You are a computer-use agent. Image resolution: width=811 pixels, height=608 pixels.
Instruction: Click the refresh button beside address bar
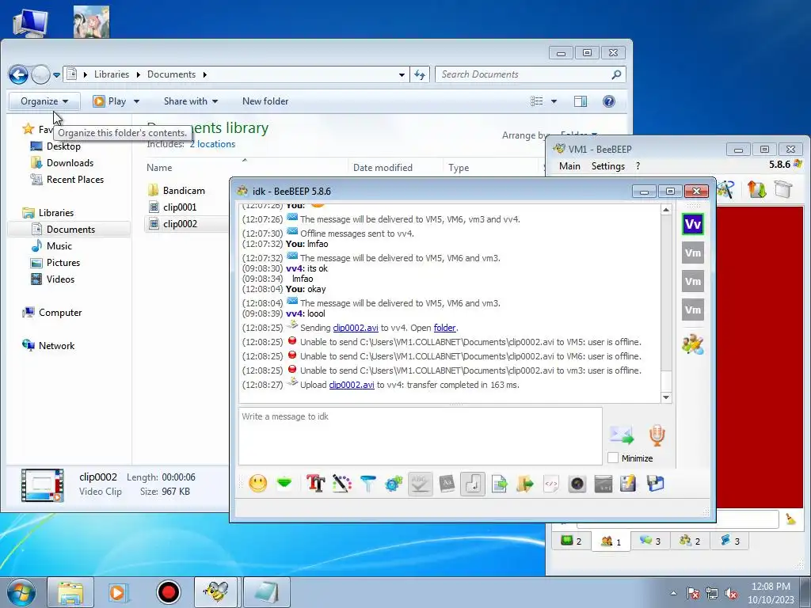coord(420,75)
